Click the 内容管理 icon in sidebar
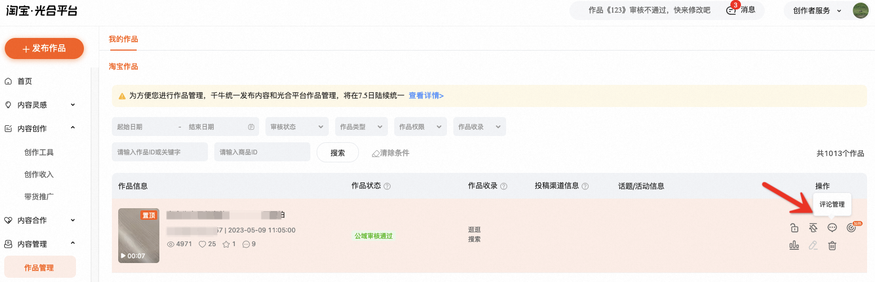Screen dimensions: 875x282 (8, 244)
